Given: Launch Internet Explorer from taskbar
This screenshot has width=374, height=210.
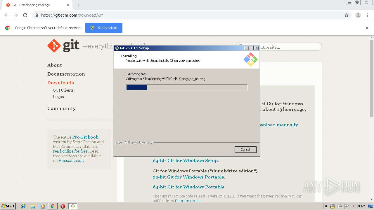Looking at the screenshot, I should pos(23,206).
